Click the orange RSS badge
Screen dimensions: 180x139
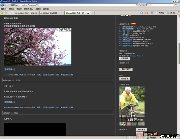coord(134,24)
